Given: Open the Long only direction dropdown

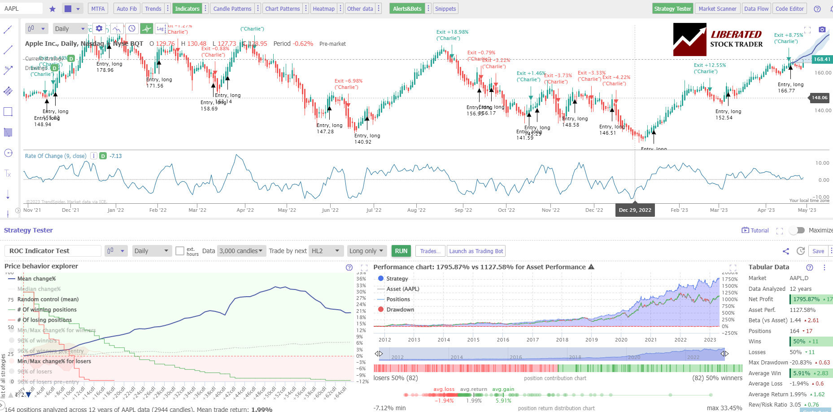Looking at the screenshot, I should coord(366,251).
